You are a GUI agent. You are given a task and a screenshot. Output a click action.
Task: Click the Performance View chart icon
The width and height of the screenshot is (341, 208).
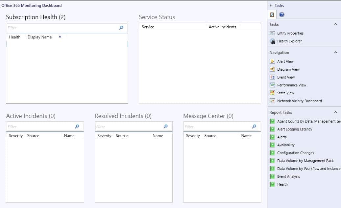[272, 85]
